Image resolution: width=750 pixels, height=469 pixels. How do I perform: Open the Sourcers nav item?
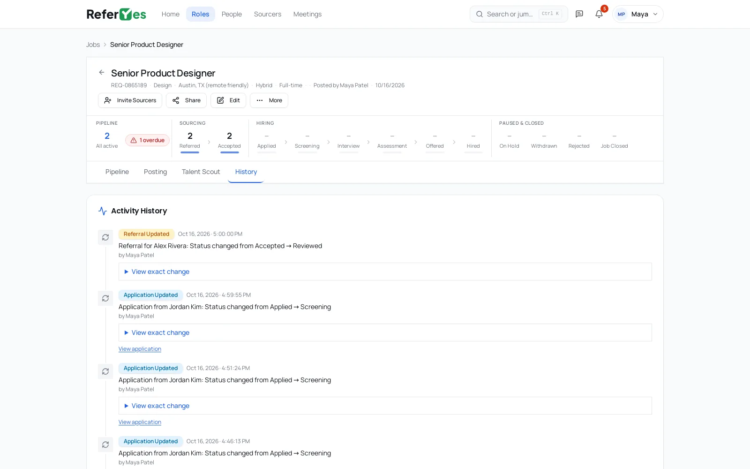click(268, 14)
